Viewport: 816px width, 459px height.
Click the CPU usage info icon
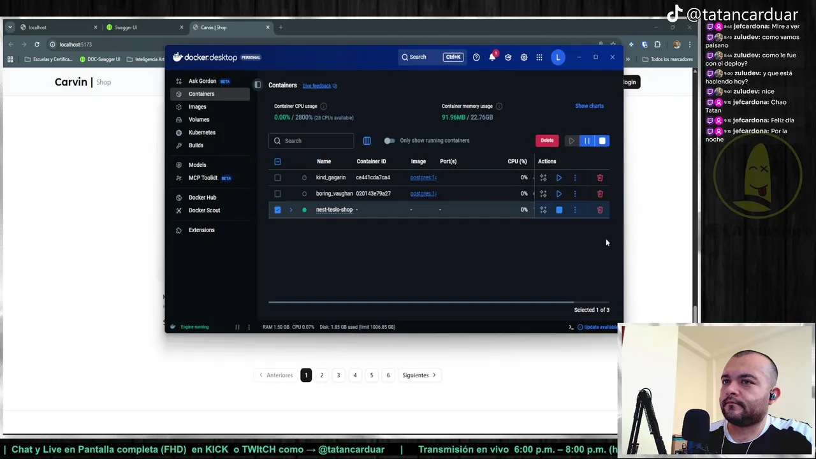[323, 106]
